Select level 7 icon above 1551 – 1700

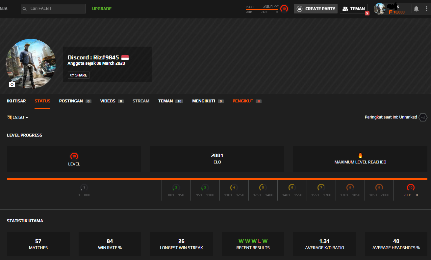[321, 188]
